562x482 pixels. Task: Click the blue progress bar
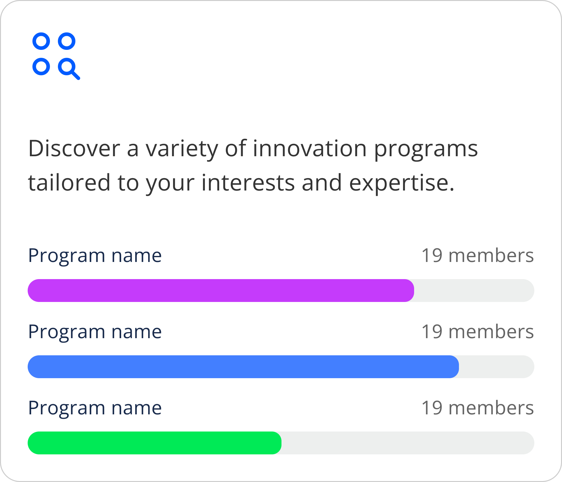[242, 367]
